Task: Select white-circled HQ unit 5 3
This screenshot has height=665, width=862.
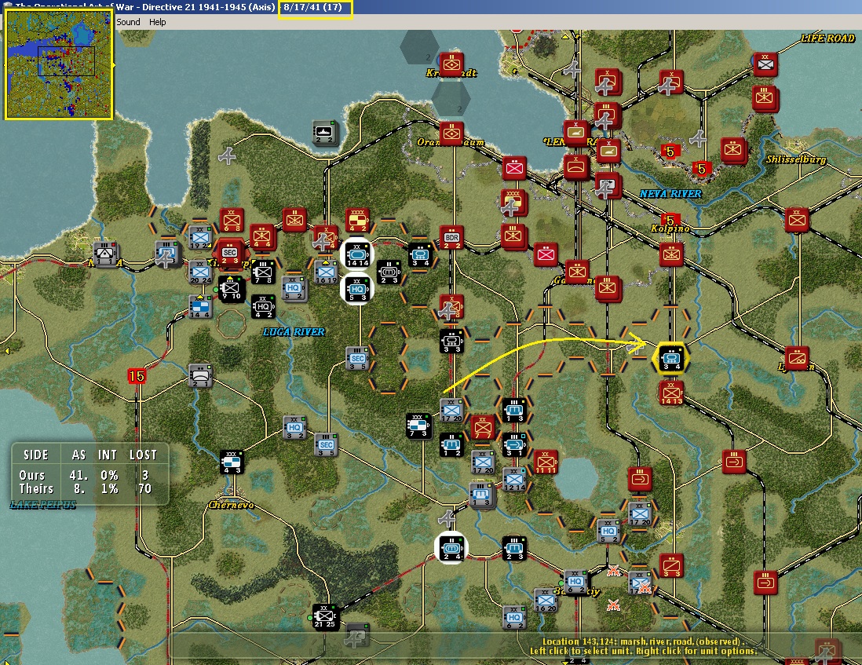Action: (x=357, y=289)
